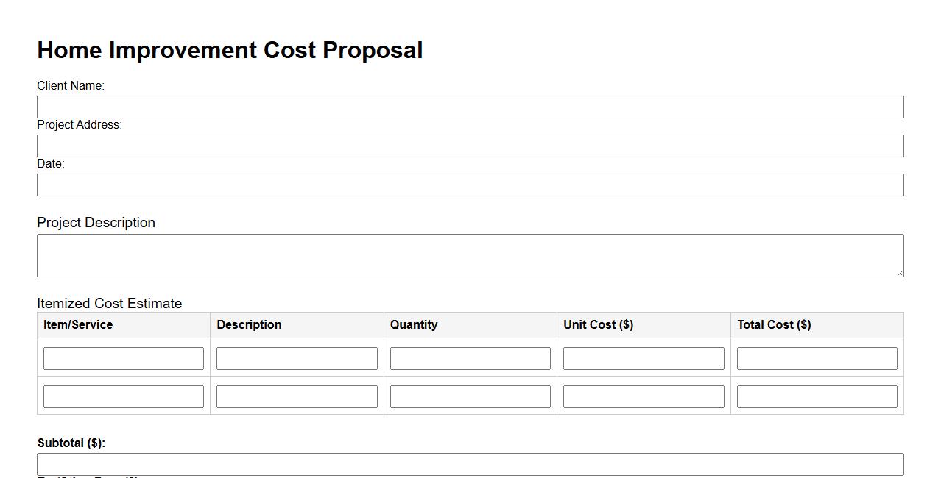Focus second row Total Cost field
941x478 pixels.
pos(817,396)
